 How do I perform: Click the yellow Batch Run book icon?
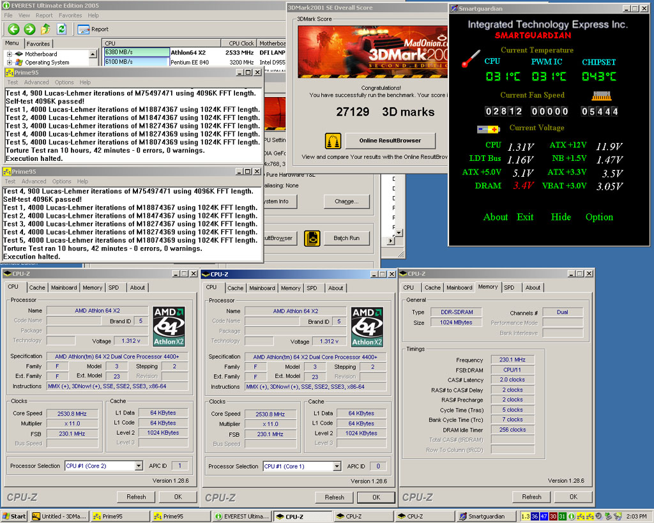[312, 238]
